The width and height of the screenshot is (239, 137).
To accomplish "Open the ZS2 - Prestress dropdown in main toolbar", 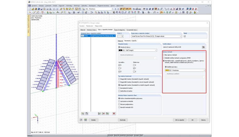I will pos(113,9).
